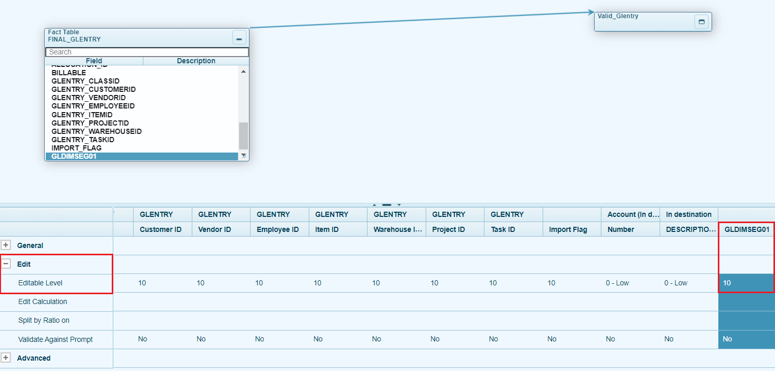Toggle Validate Against Prompt for GLDIMSEG01
The width and height of the screenshot is (775, 371).
tap(727, 339)
